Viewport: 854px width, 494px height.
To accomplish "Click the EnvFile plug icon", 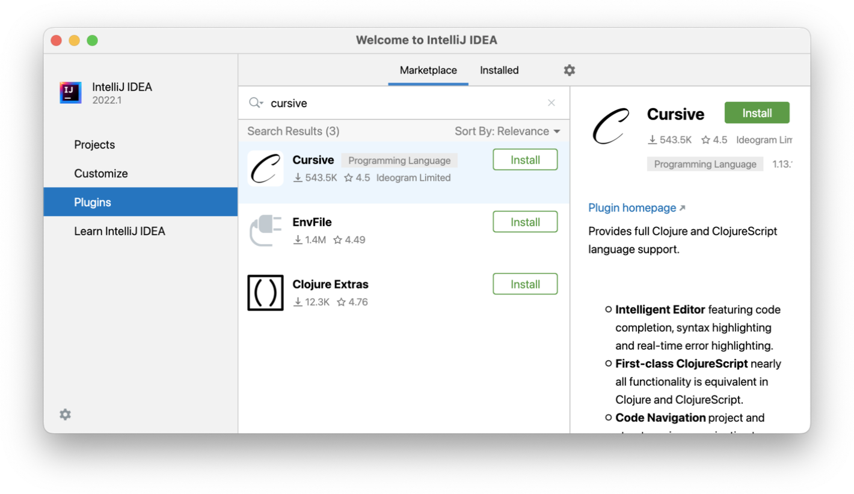I will pos(265,230).
